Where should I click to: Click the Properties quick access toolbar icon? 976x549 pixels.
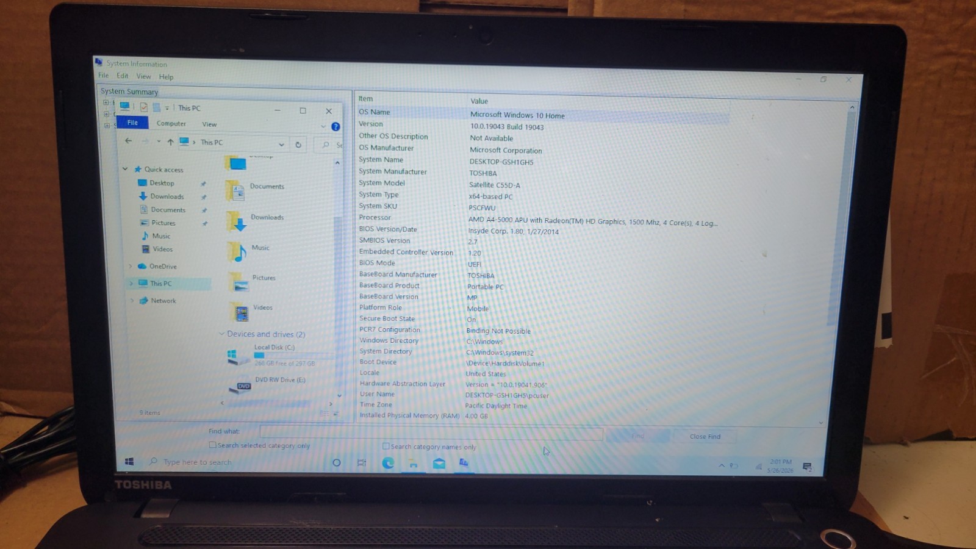pos(144,107)
